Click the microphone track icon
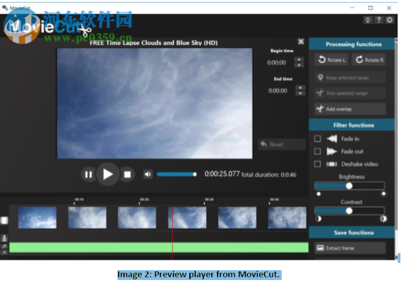409x284 pixels. (x=4, y=238)
